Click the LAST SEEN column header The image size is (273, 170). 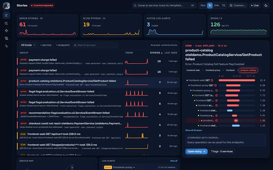pos(171,53)
